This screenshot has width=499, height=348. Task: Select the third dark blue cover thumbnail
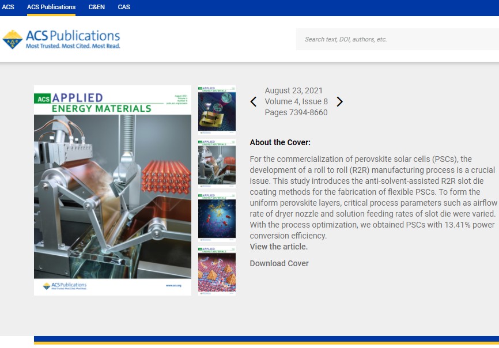(x=217, y=217)
